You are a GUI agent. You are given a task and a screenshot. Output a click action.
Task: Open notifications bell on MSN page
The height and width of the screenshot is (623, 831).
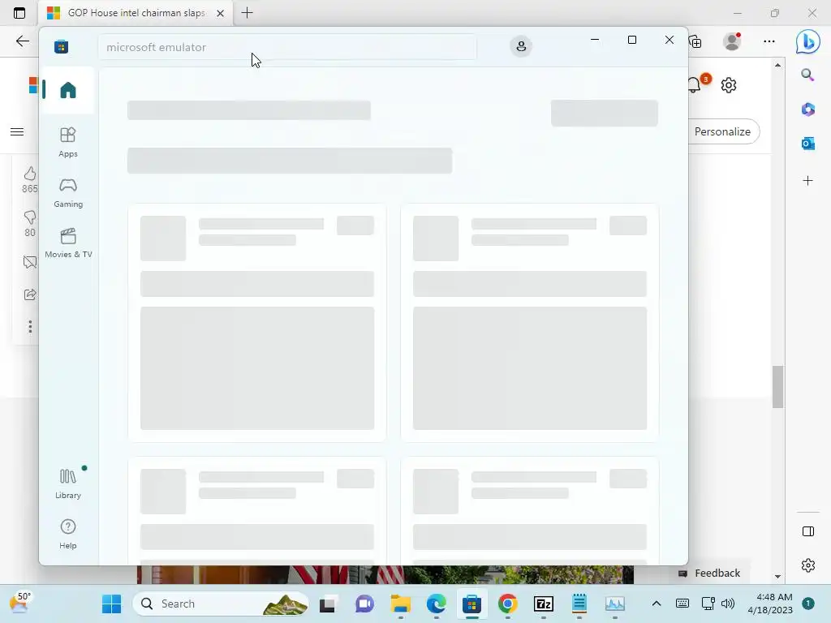pyautogui.click(x=695, y=84)
